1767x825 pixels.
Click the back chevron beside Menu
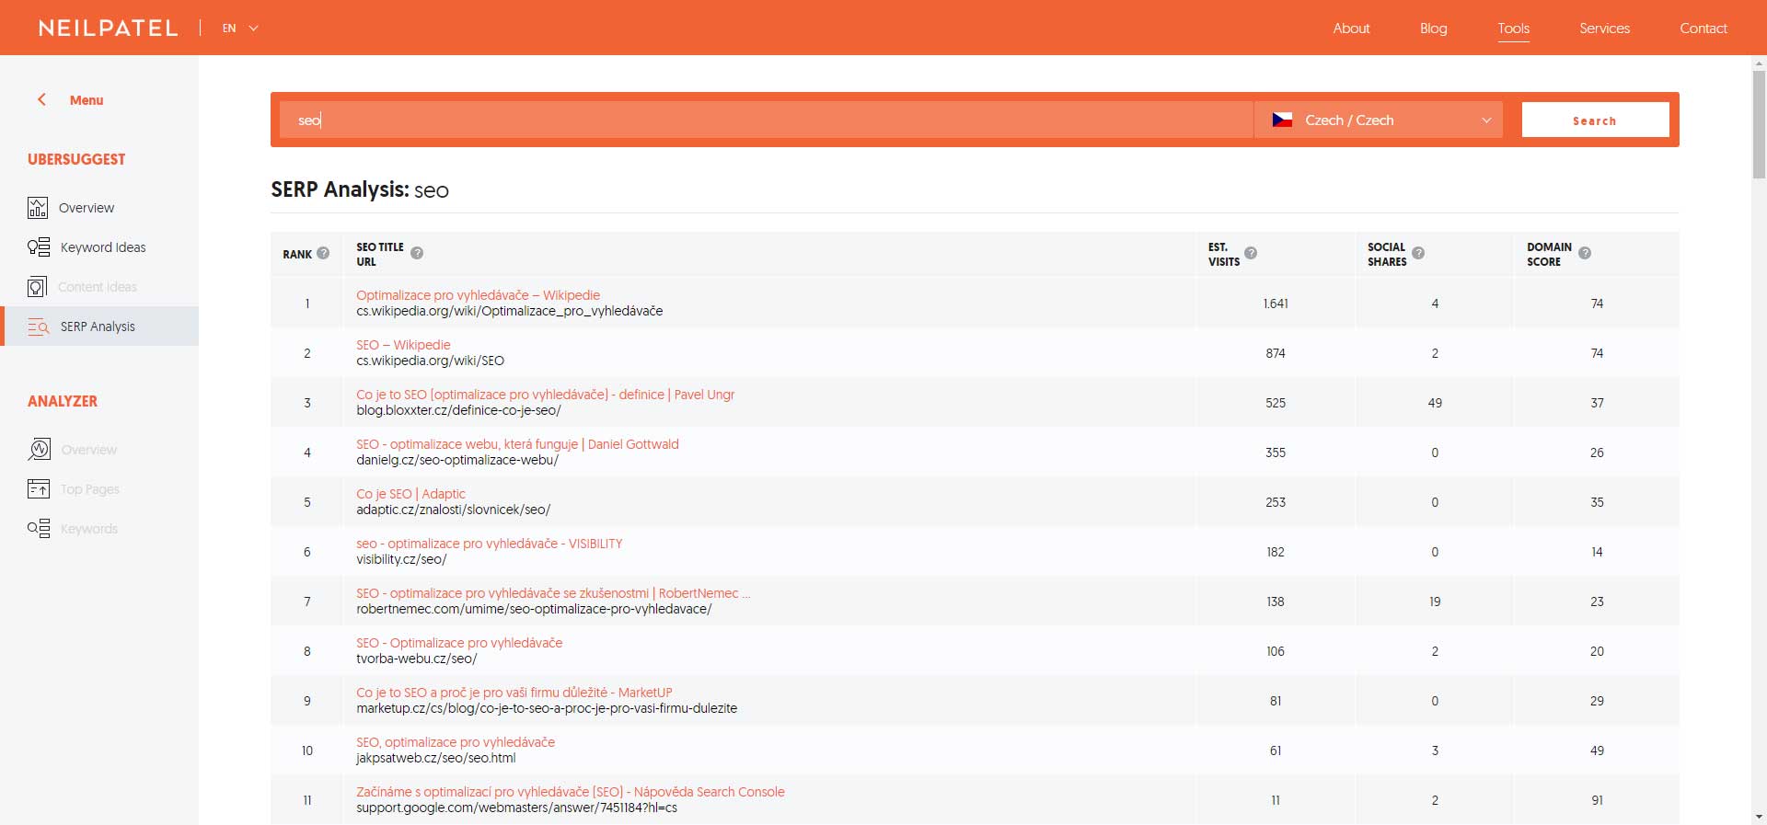point(41,99)
